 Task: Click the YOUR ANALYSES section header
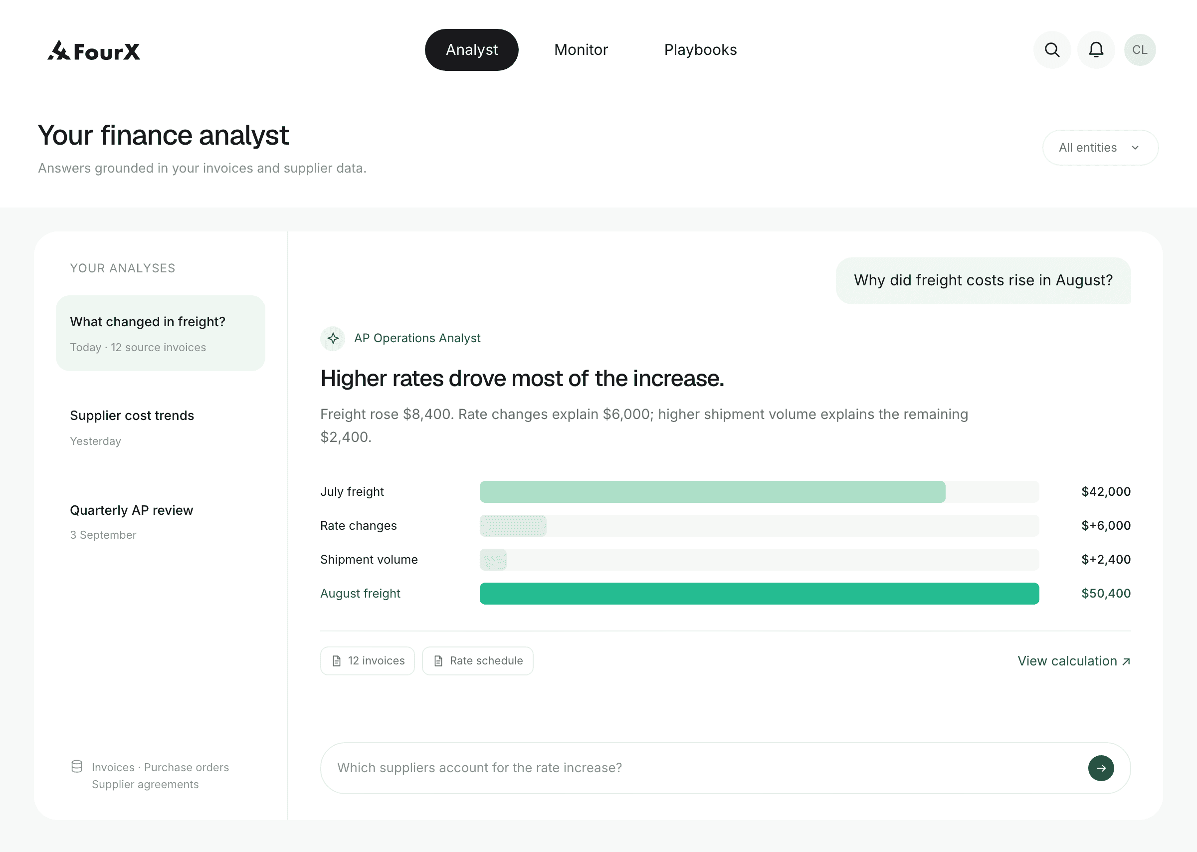123,268
